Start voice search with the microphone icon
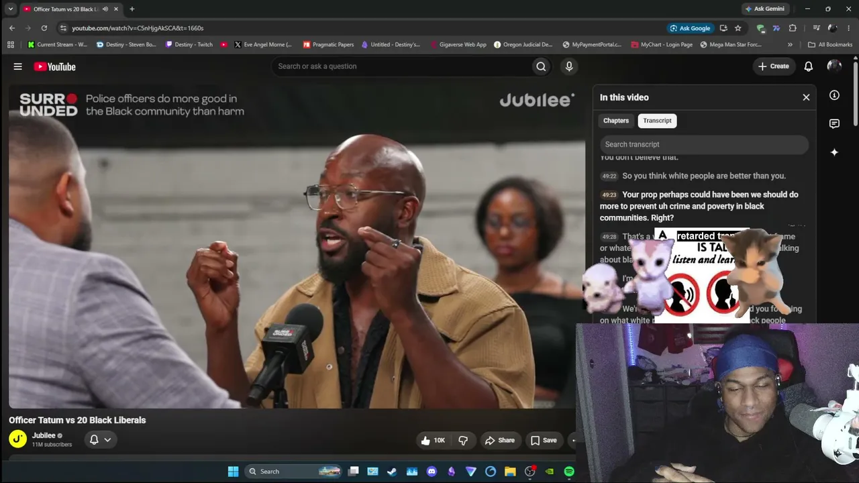 569,66
